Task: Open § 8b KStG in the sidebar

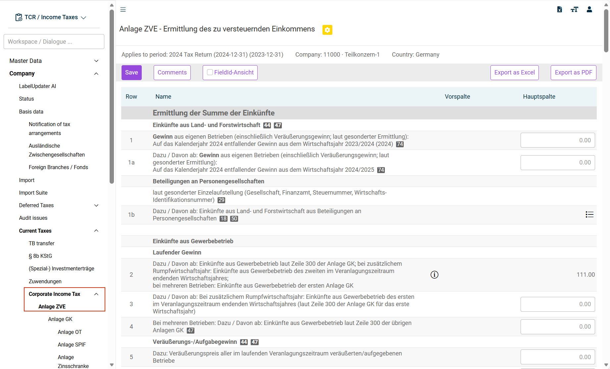Action: coord(40,256)
